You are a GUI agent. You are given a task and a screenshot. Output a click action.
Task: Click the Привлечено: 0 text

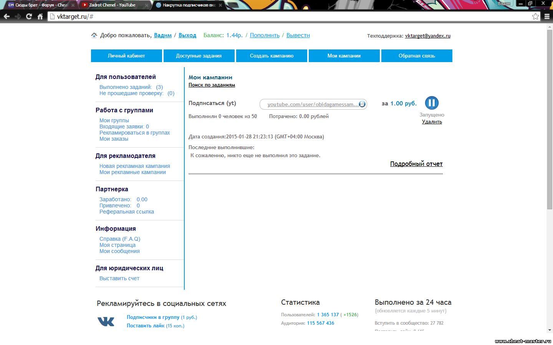[x=119, y=205]
